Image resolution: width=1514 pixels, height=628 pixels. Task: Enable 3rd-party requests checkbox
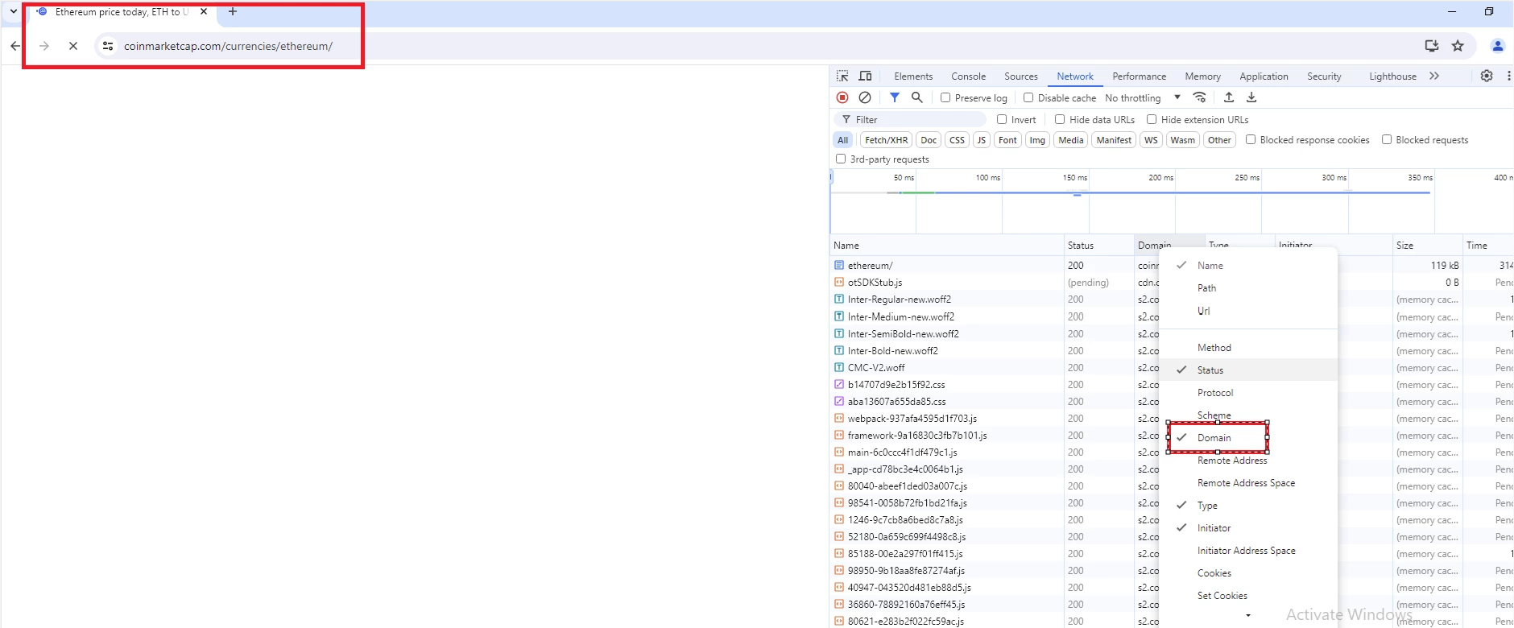click(x=841, y=159)
